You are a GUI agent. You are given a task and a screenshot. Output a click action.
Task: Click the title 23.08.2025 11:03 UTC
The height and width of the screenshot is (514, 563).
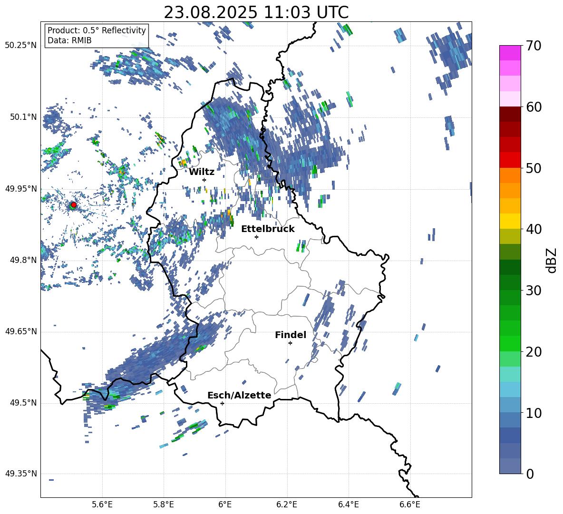coord(256,12)
